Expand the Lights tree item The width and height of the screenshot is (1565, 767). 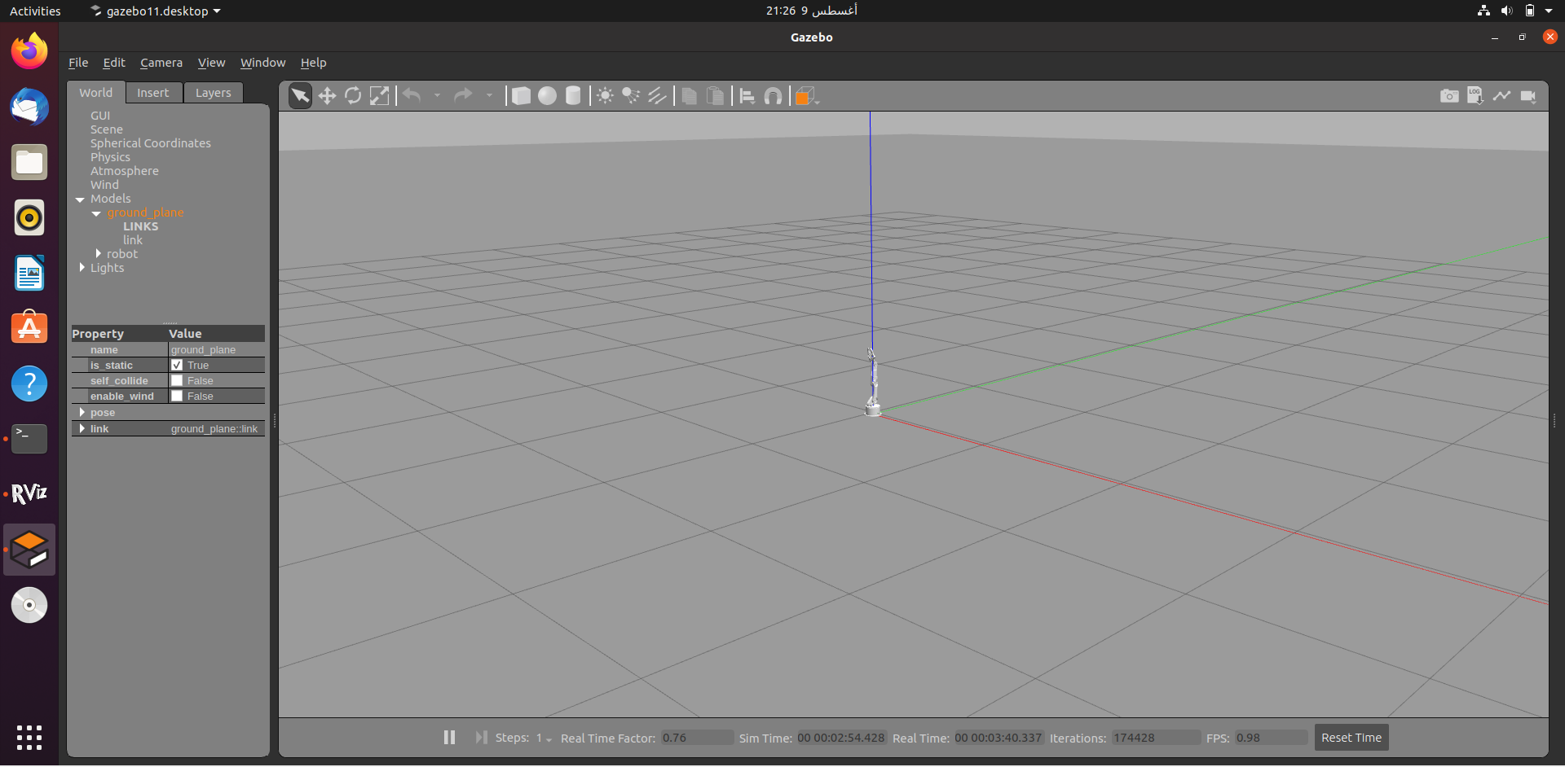[82, 268]
